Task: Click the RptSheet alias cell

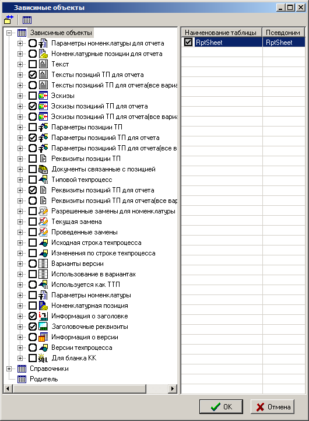Action: (284, 42)
